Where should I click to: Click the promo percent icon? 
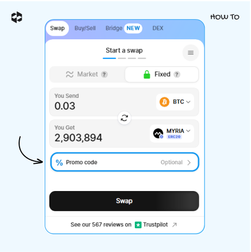(x=59, y=162)
